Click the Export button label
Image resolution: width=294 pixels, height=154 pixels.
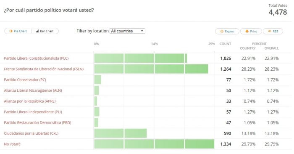[x=229, y=32]
